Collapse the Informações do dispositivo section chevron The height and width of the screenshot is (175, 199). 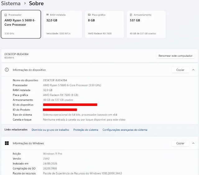(x=193, y=70)
